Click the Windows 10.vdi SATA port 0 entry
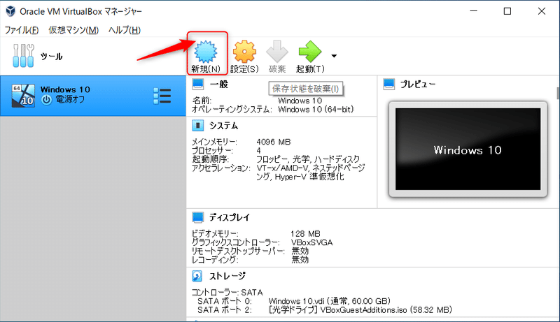 330,301
